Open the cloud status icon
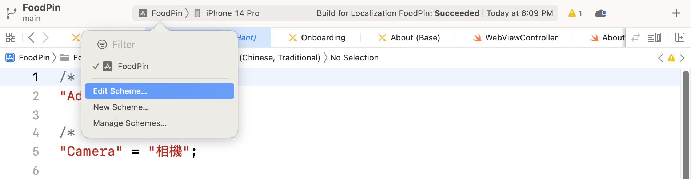 (x=600, y=13)
